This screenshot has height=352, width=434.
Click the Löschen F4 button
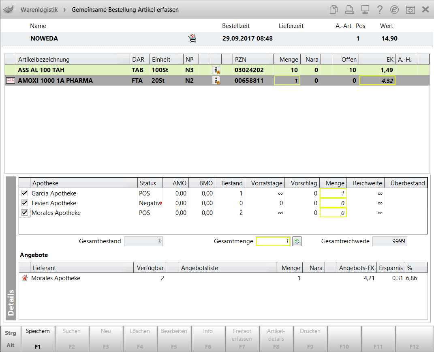[x=140, y=339]
